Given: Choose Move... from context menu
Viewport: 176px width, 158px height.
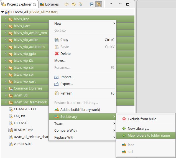Looking at the screenshot, I should 82,60.
